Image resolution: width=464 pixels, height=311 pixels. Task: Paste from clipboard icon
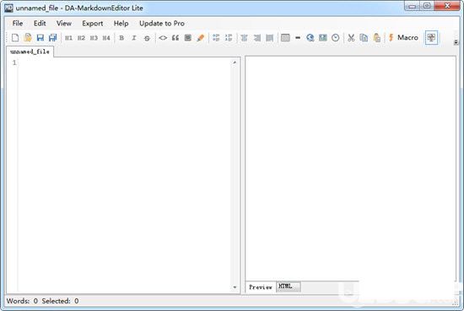(x=377, y=38)
